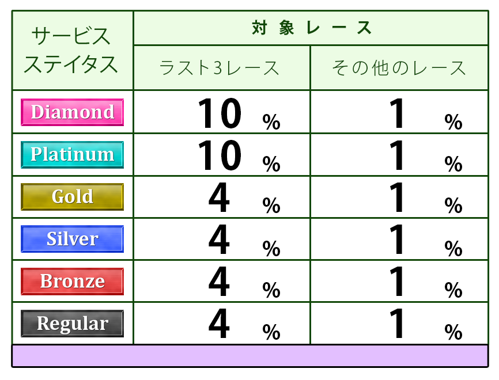Click the Platinum status badge
499x380 pixels.
(x=72, y=154)
